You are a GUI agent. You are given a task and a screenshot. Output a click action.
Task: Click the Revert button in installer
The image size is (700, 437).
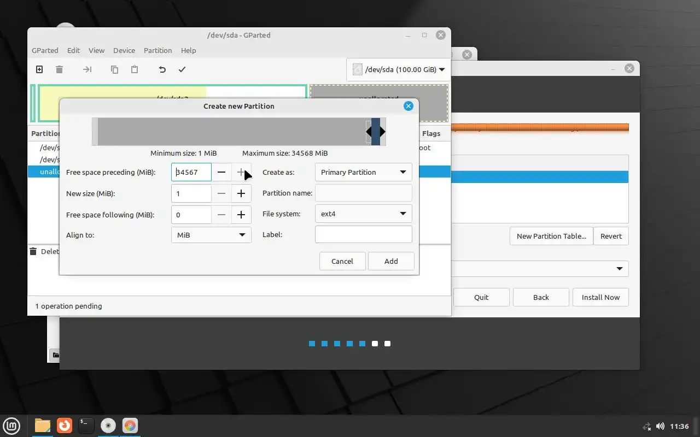pos(611,236)
